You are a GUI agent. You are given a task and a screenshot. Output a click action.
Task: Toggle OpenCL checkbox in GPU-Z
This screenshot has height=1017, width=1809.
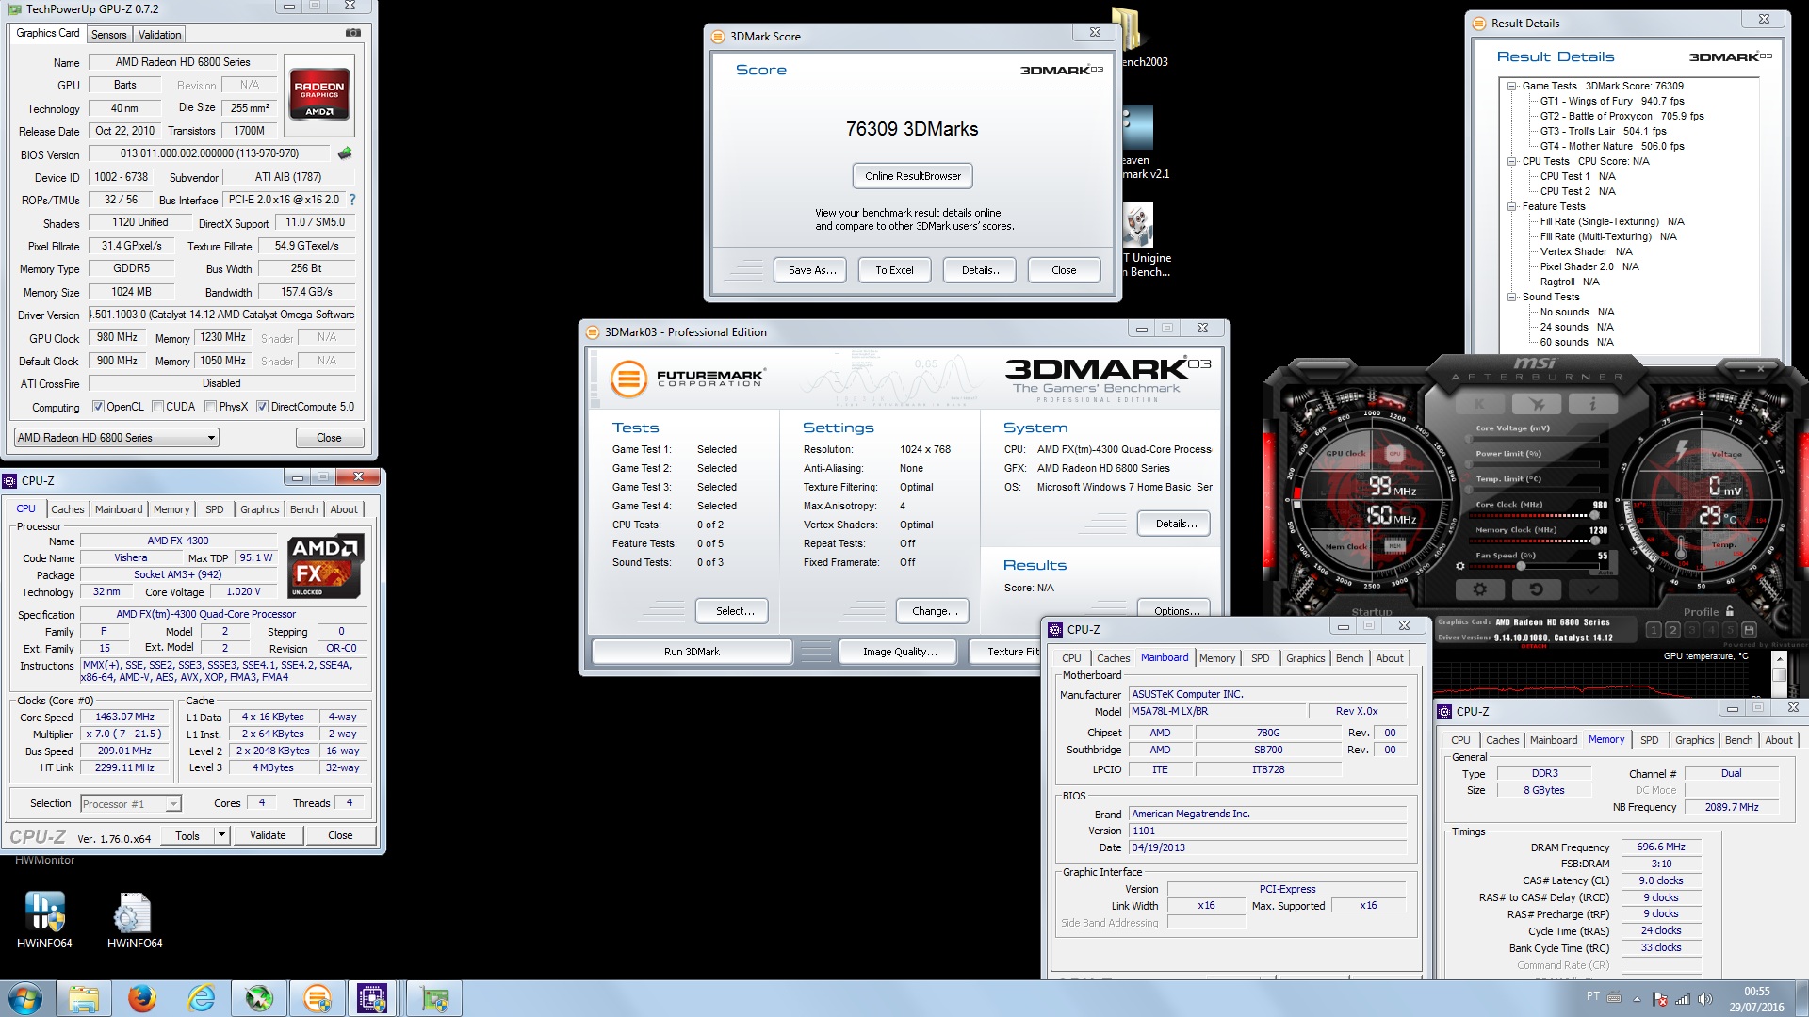point(98,407)
